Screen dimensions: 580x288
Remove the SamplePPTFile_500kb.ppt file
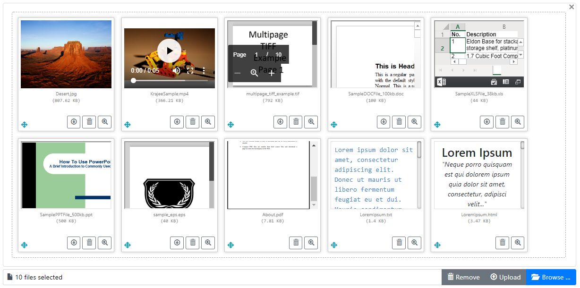pyautogui.click(x=89, y=243)
